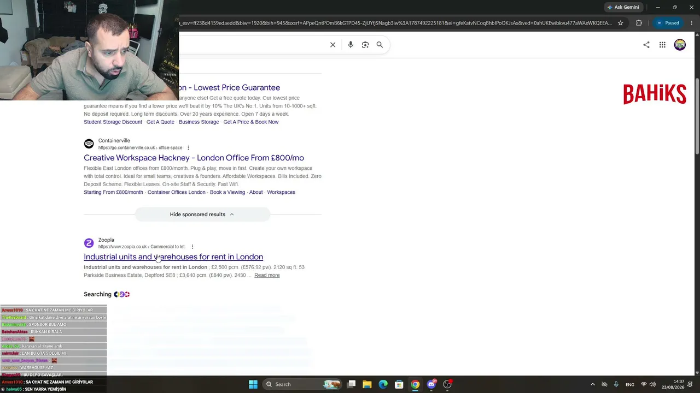
Task: Open options for the Zoopla result
Action: 192,247
